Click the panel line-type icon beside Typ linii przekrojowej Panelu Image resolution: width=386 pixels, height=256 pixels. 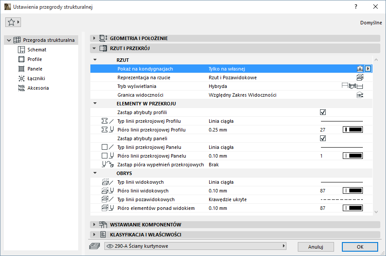click(x=107, y=147)
